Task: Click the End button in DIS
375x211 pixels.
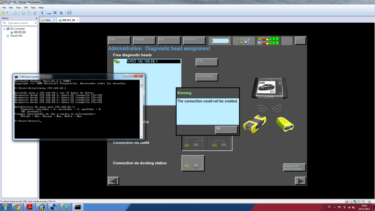Action: pos(169,41)
